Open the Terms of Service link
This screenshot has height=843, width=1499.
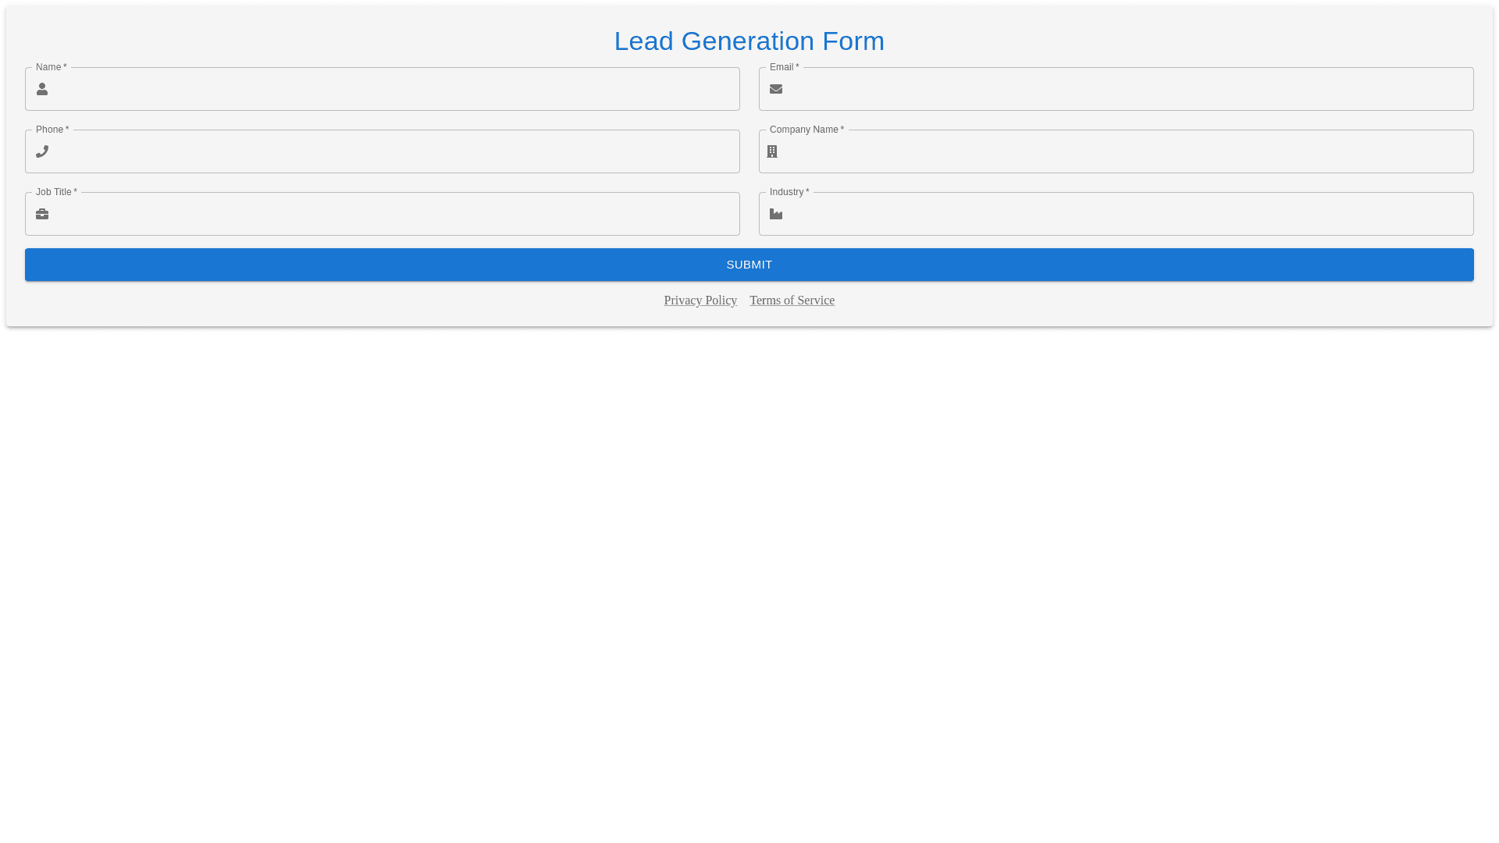(x=792, y=301)
